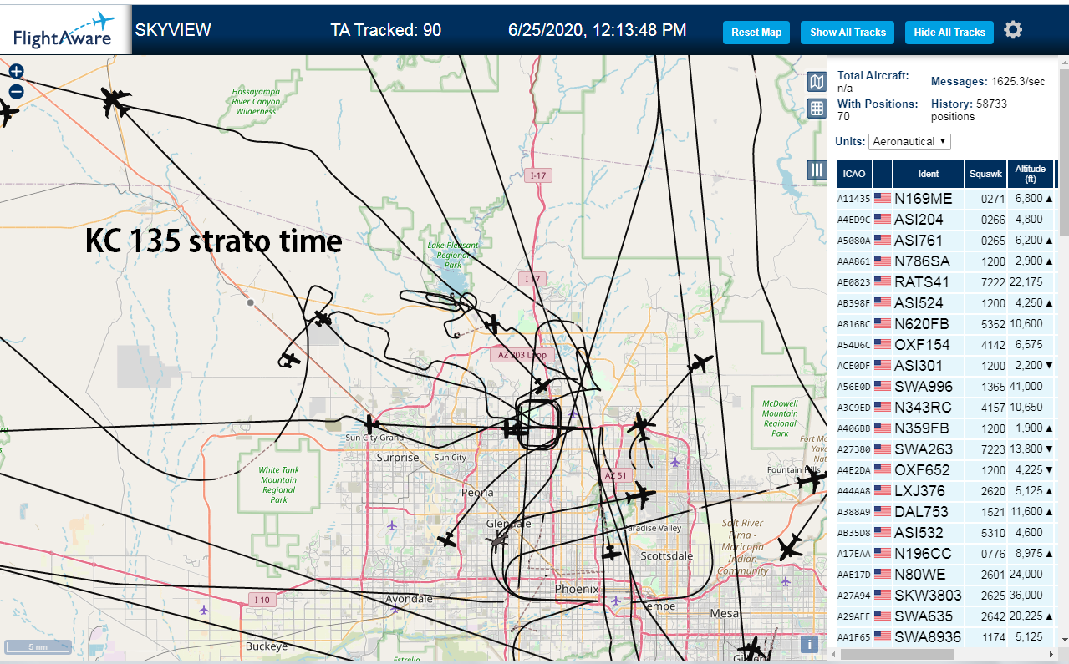Toggle the grid table view icon
Screen dimensions: 1069x664
(x=817, y=108)
